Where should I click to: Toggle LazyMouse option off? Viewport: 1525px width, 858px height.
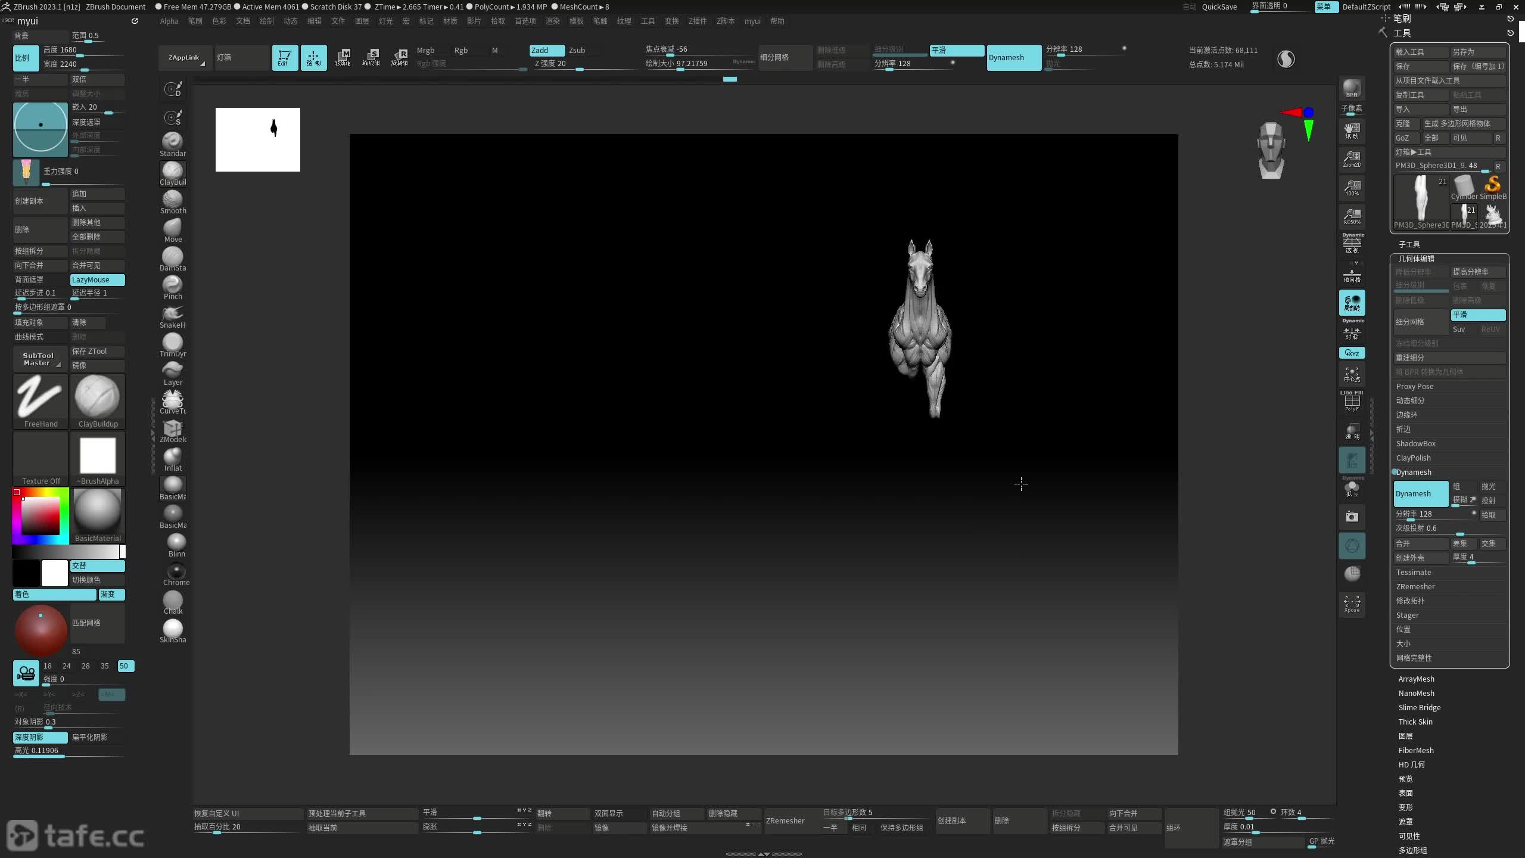point(97,279)
